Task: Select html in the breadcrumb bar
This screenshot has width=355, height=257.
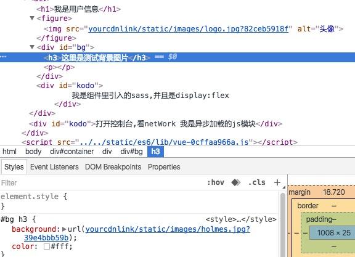Action: point(9,152)
